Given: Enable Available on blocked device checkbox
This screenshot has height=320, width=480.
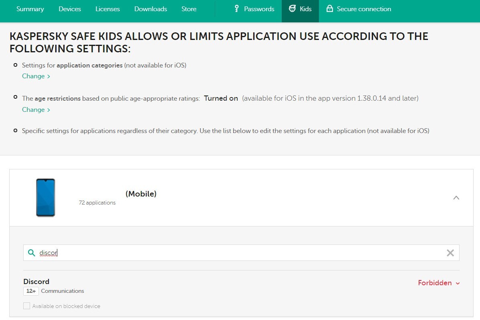Looking at the screenshot, I should pyautogui.click(x=27, y=306).
